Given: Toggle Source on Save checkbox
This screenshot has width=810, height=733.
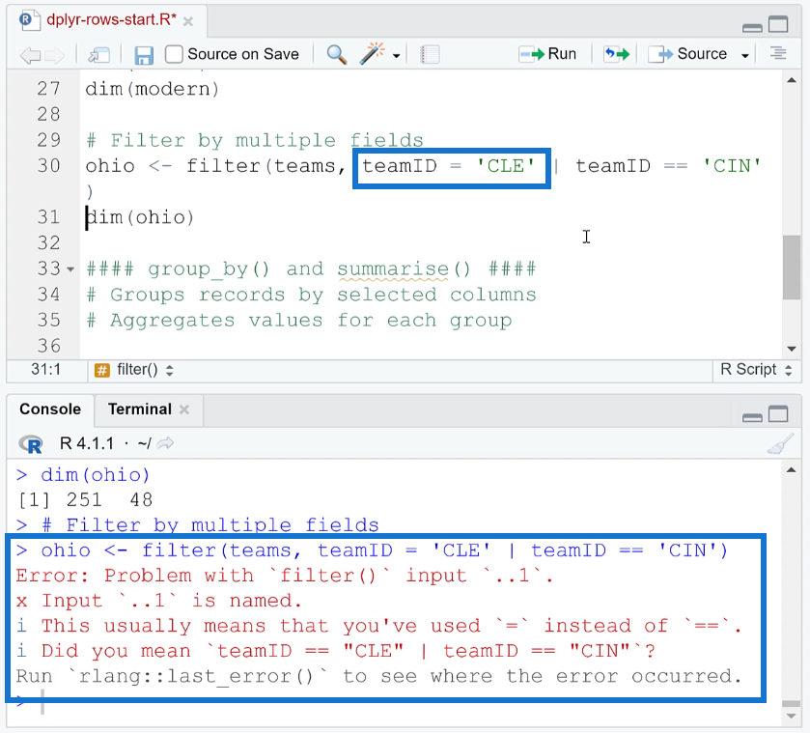Looking at the screenshot, I should pyautogui.click(x=174, y=54).
